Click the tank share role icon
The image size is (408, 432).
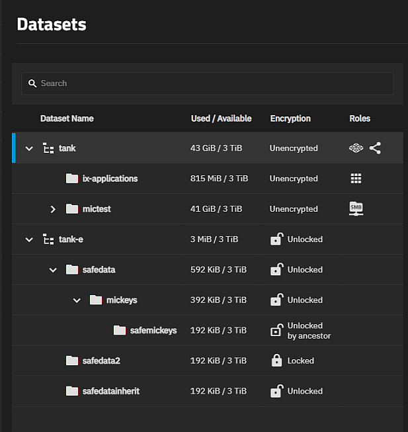[x=375, y=148]
